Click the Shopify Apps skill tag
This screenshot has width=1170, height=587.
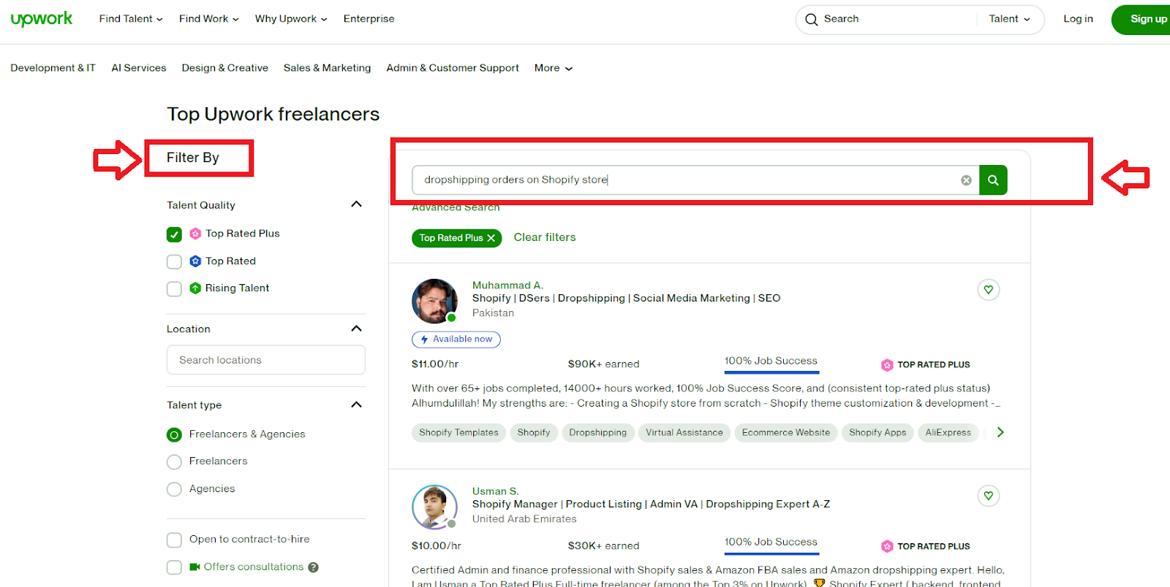[877, 433]
